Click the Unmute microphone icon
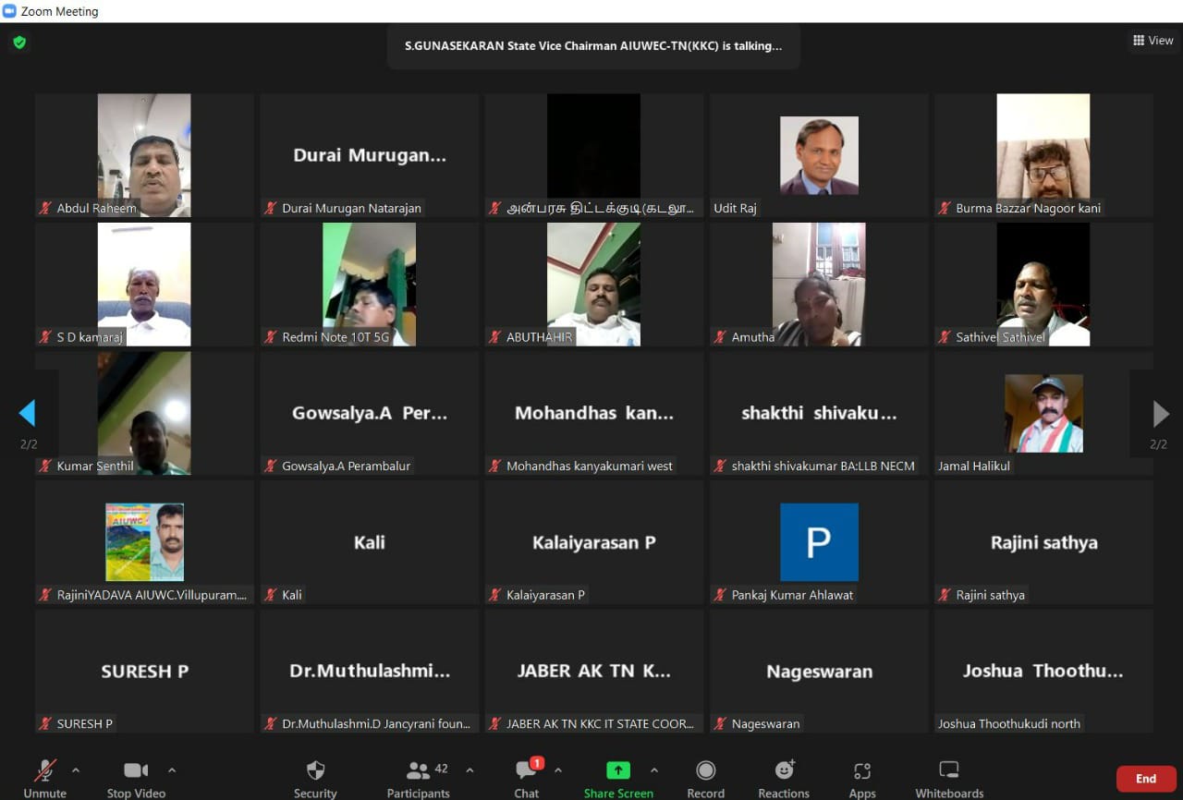1183x800 pixels. (44, 770)
